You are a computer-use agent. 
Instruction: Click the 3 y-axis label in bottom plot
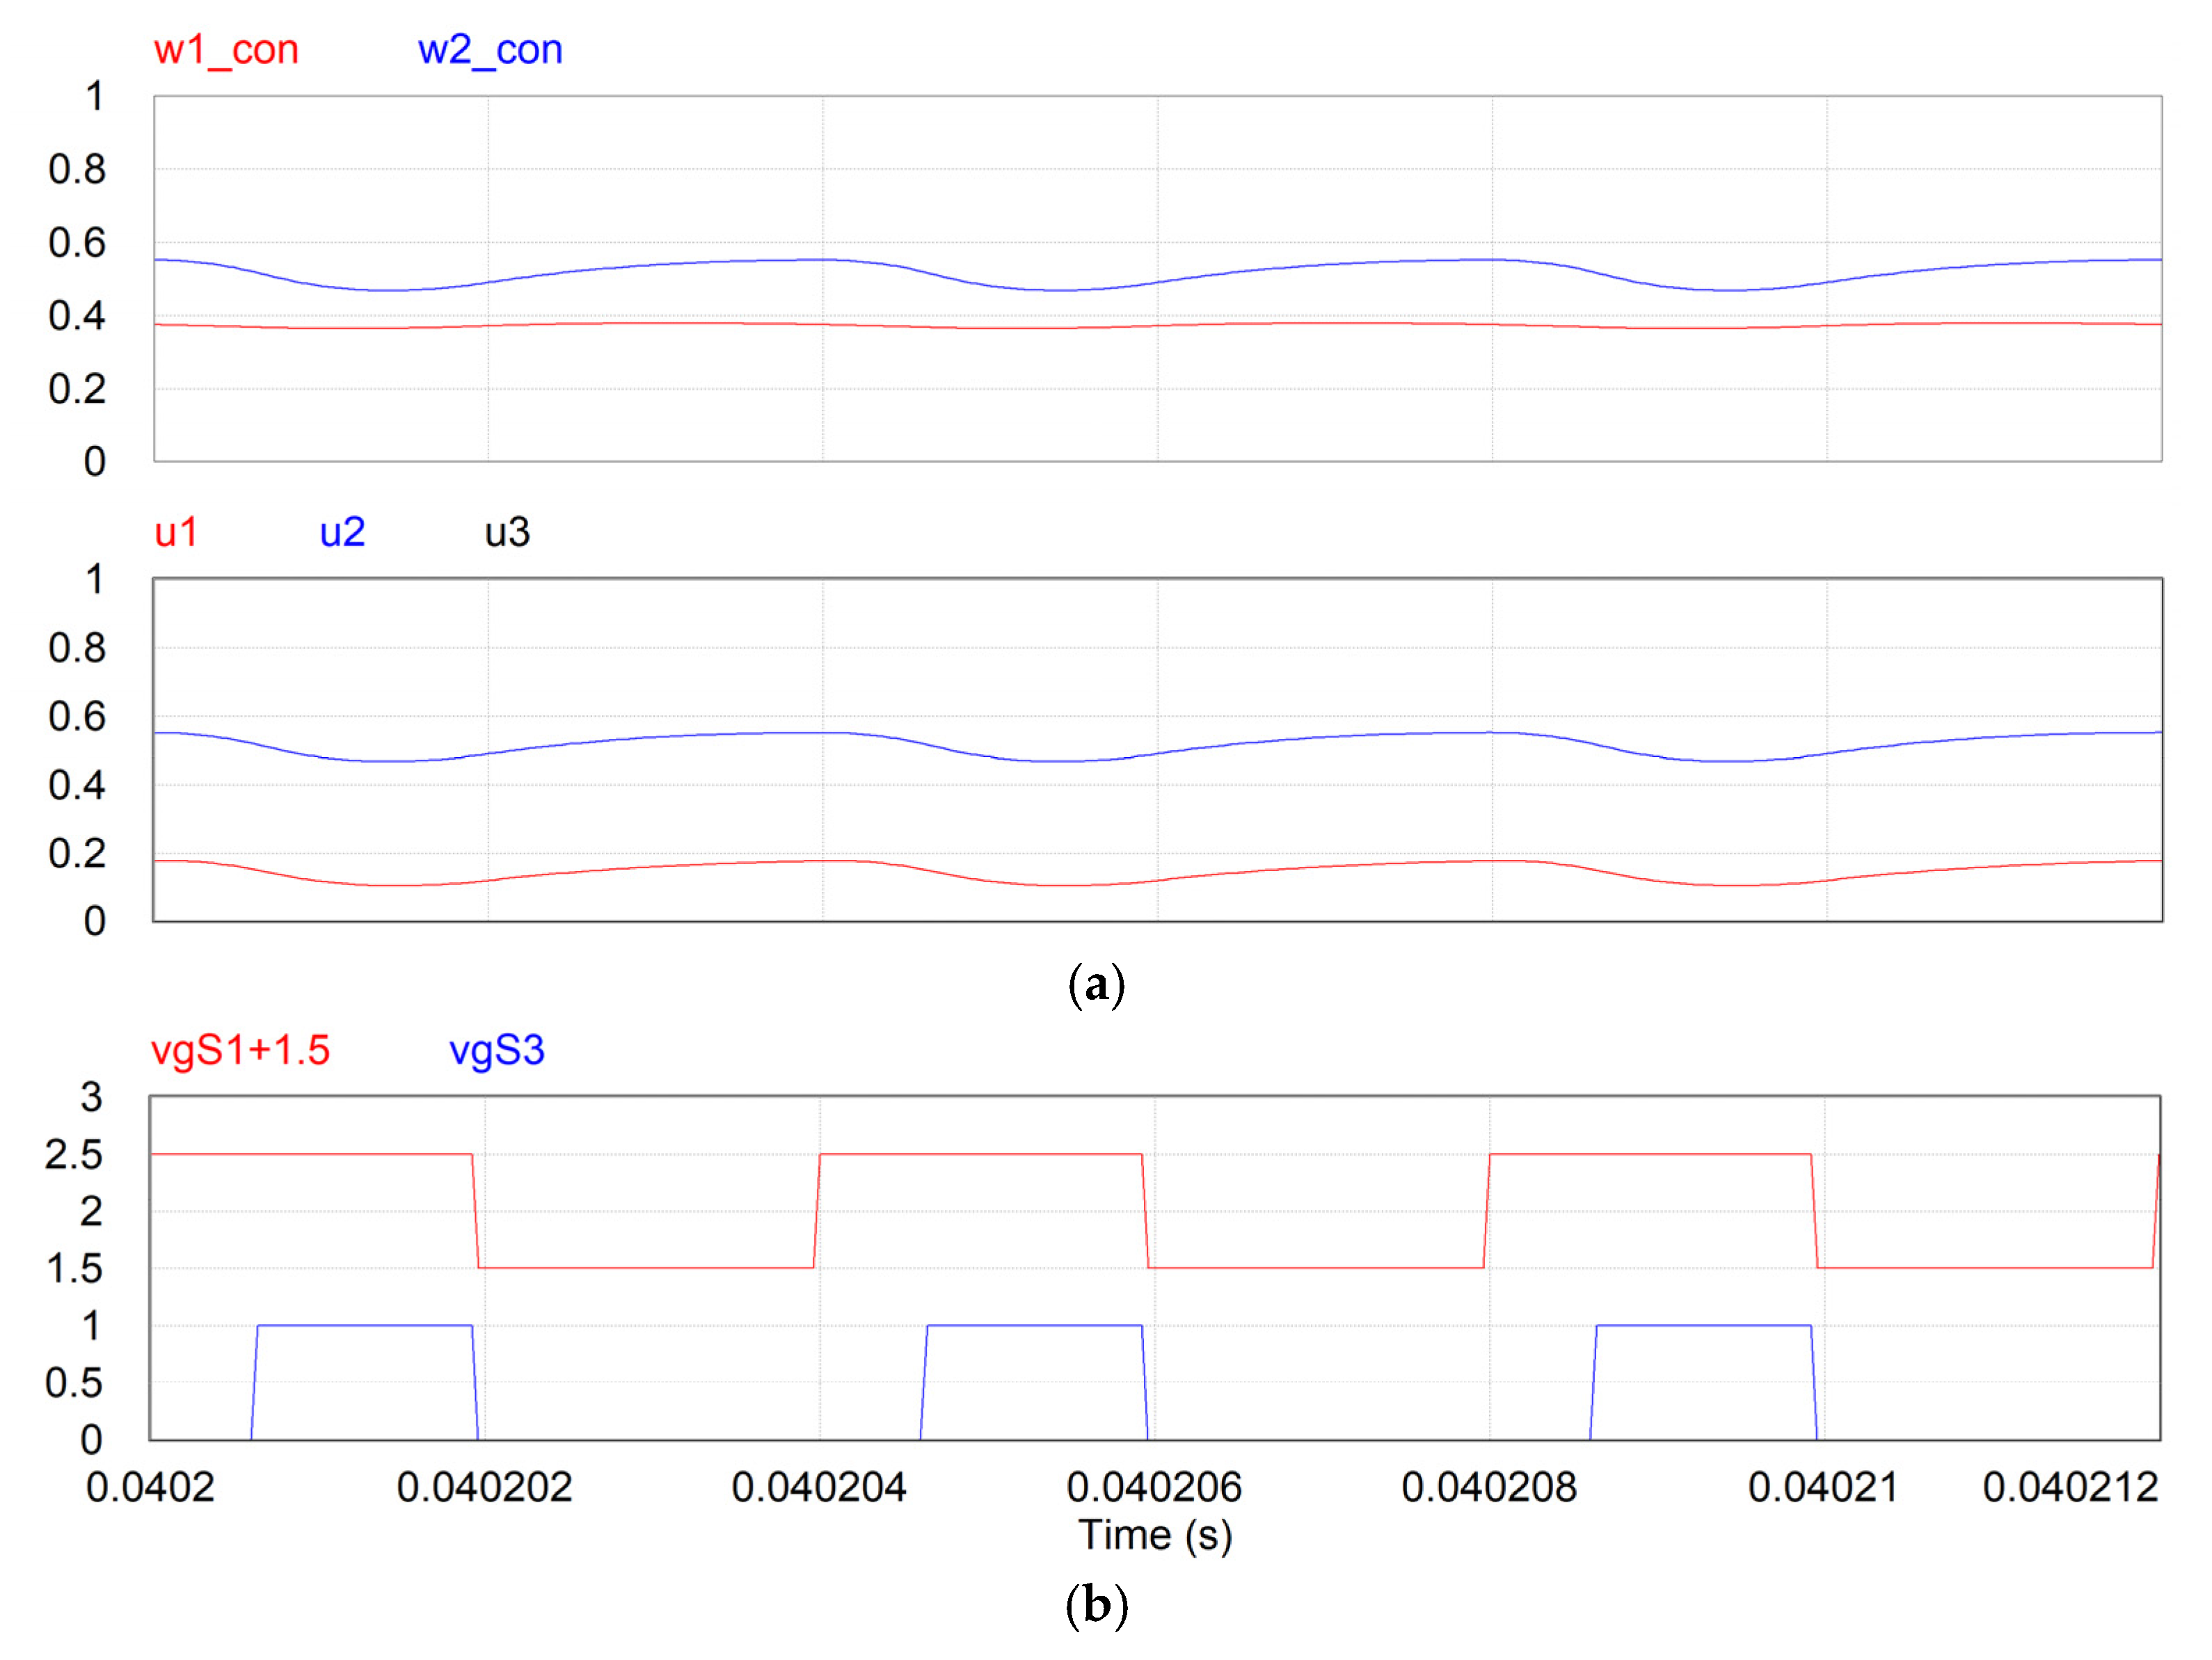[91, 1097]
